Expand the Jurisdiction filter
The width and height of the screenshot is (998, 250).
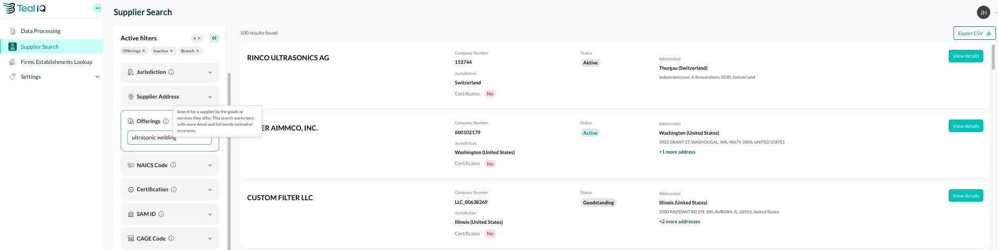coord(210,72)
